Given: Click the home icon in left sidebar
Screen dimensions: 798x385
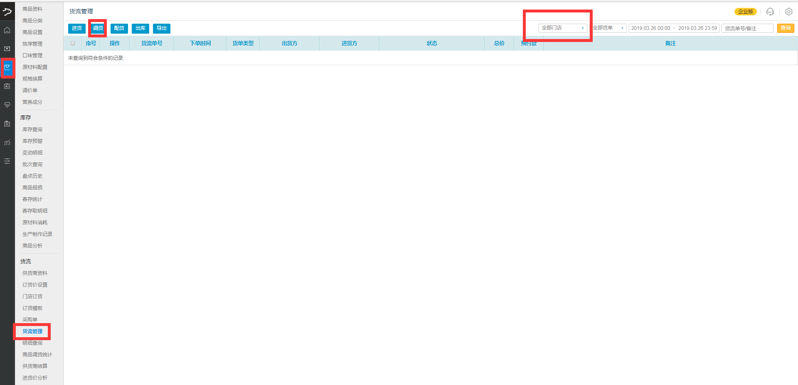Looking at the screenshot, I should pos(7,30).
